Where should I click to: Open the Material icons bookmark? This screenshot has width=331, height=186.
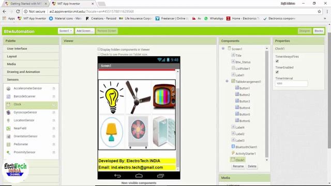point(66,19)
